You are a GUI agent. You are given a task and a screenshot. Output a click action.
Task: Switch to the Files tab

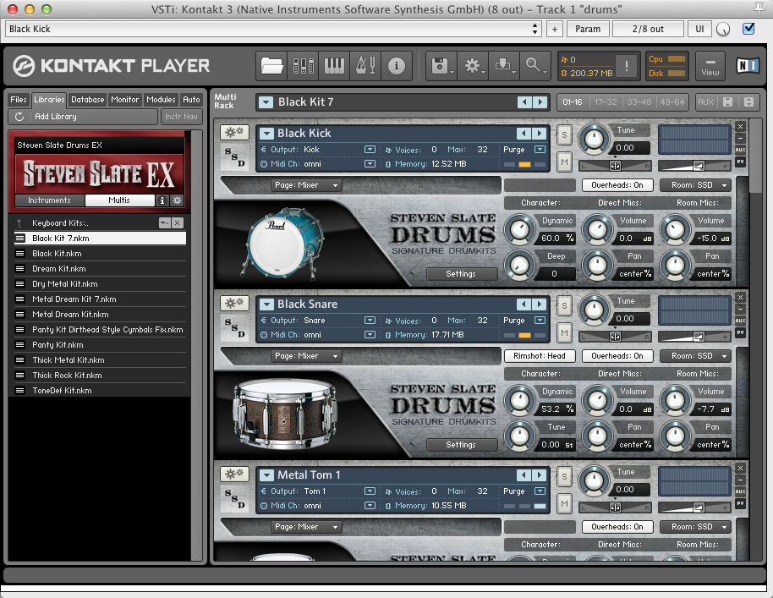[19, 100]
